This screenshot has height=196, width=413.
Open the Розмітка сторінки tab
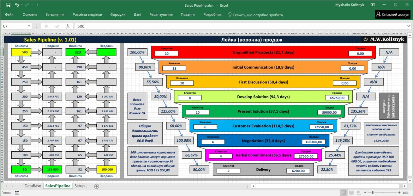[x=87, y=15]
